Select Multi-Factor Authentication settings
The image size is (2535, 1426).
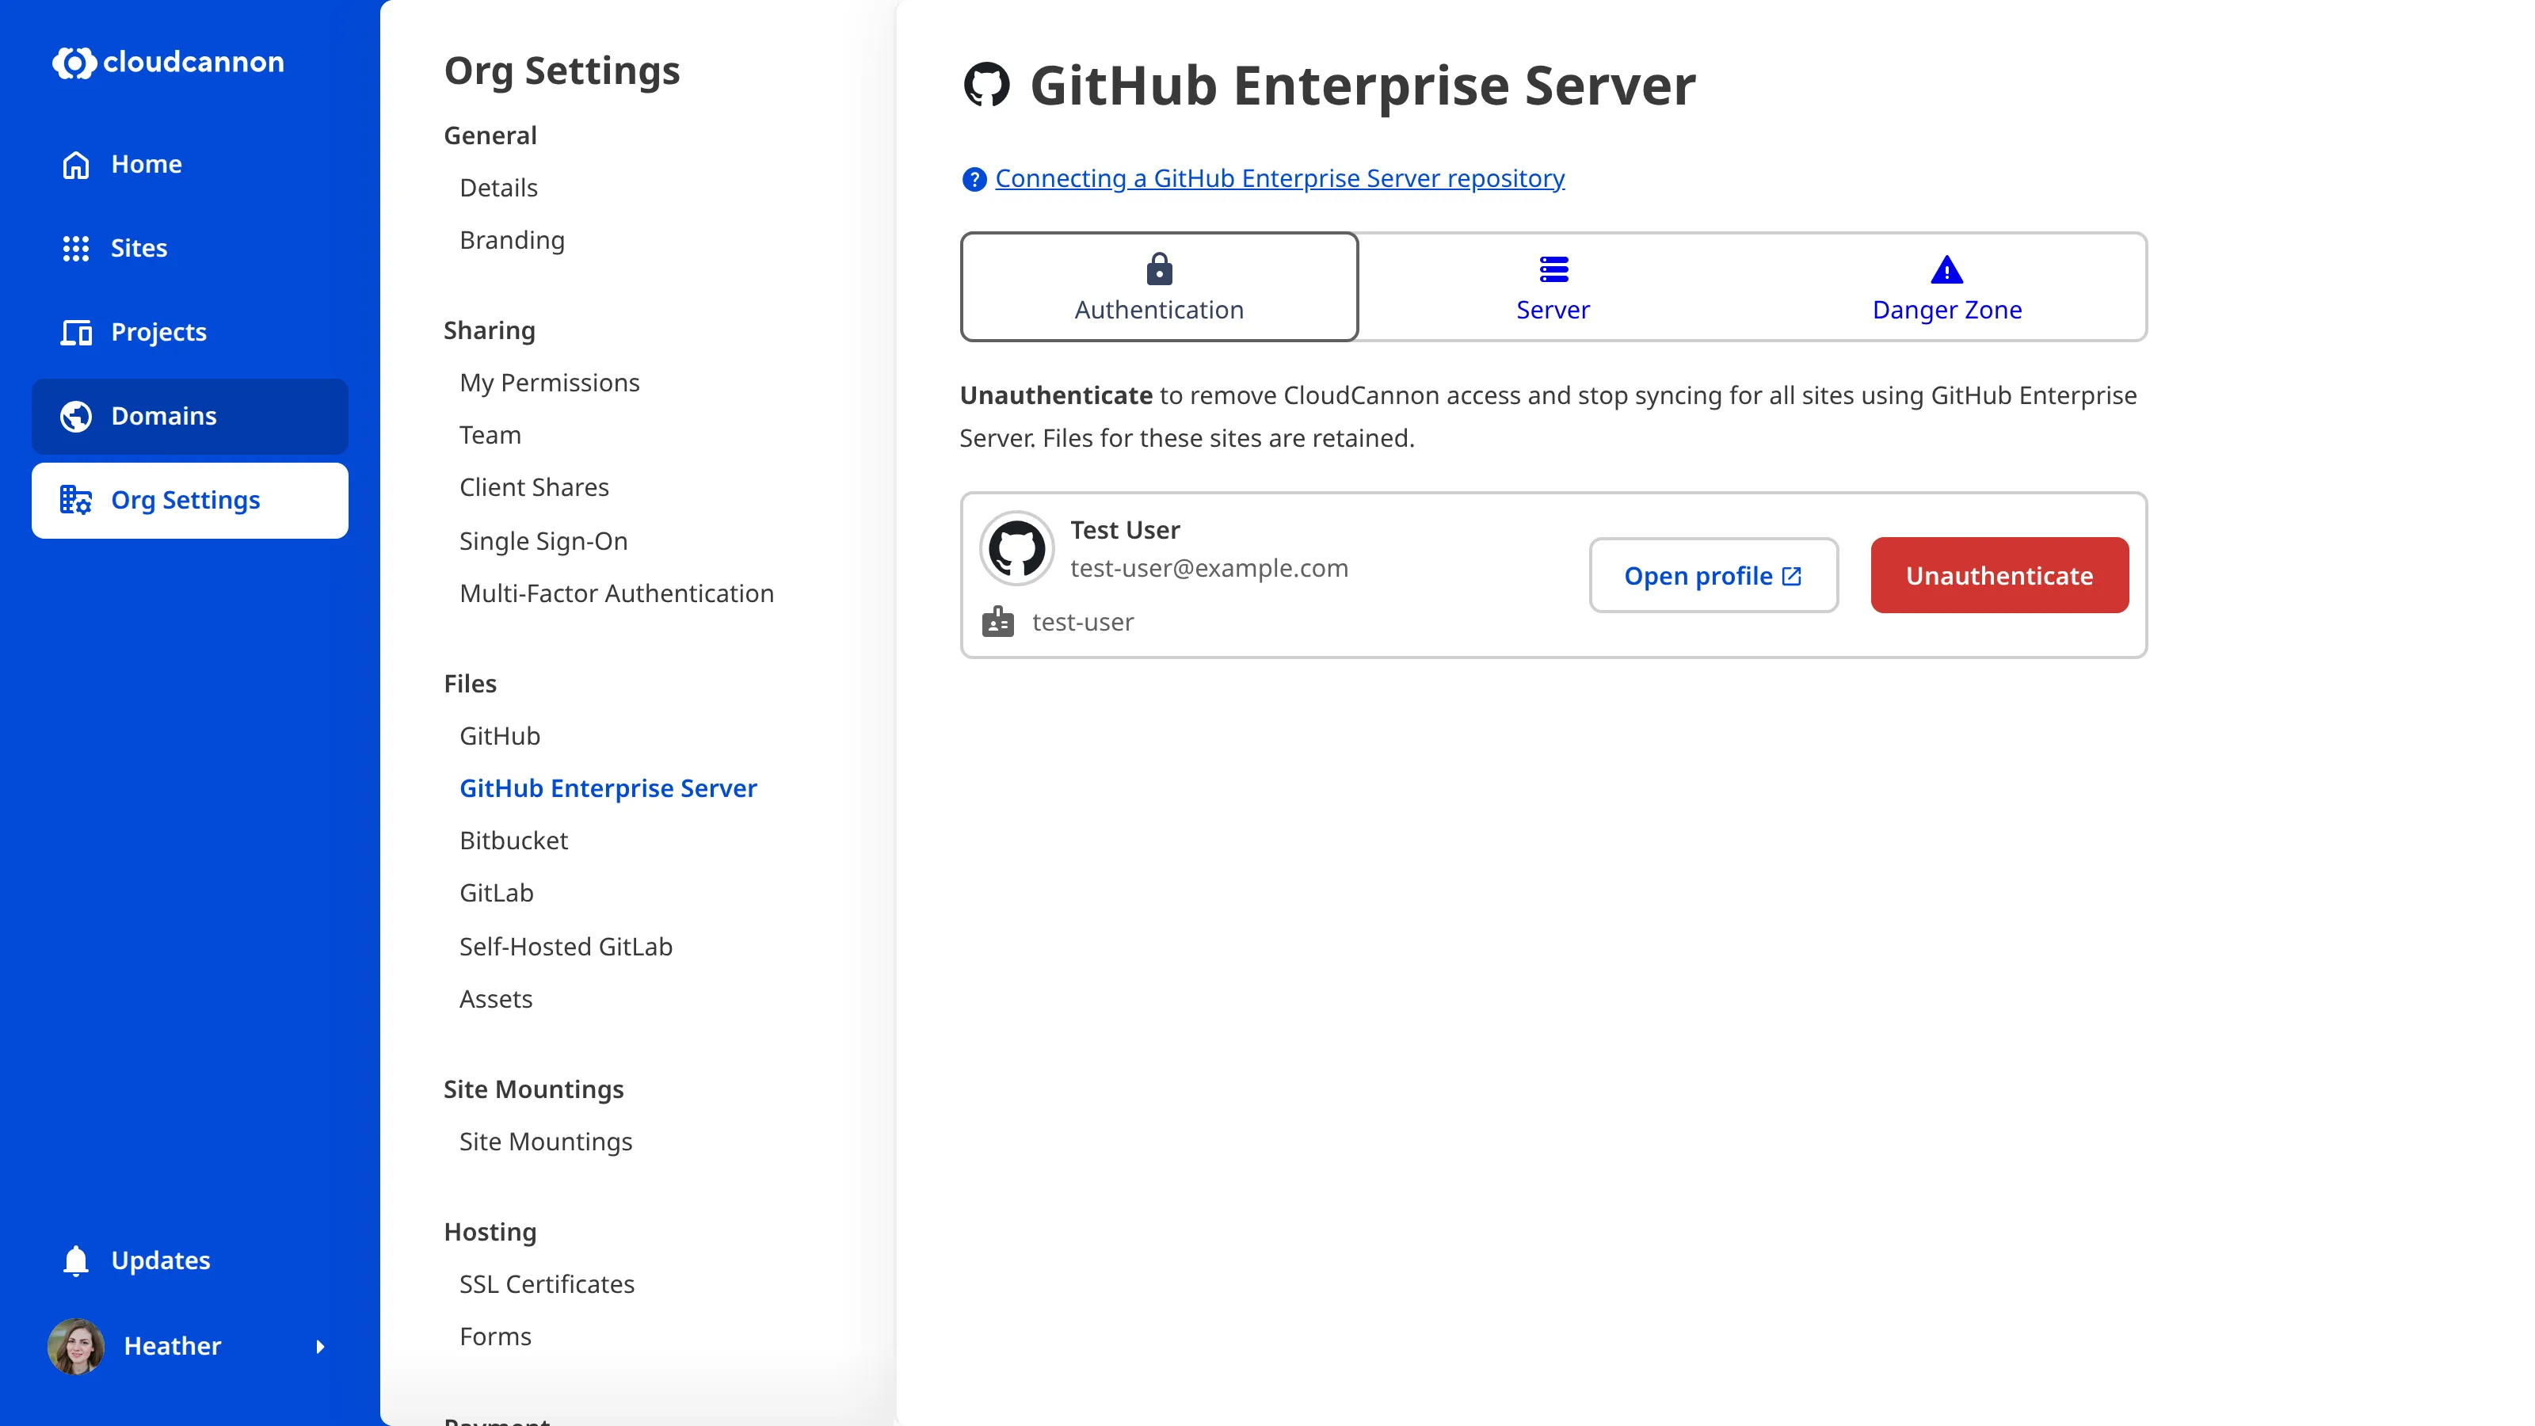pos(617,593)
